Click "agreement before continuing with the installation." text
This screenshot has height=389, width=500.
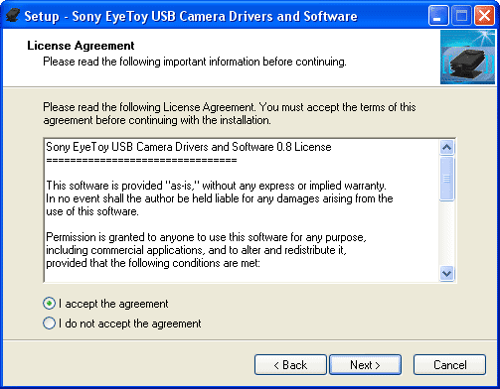click(157, 120)
